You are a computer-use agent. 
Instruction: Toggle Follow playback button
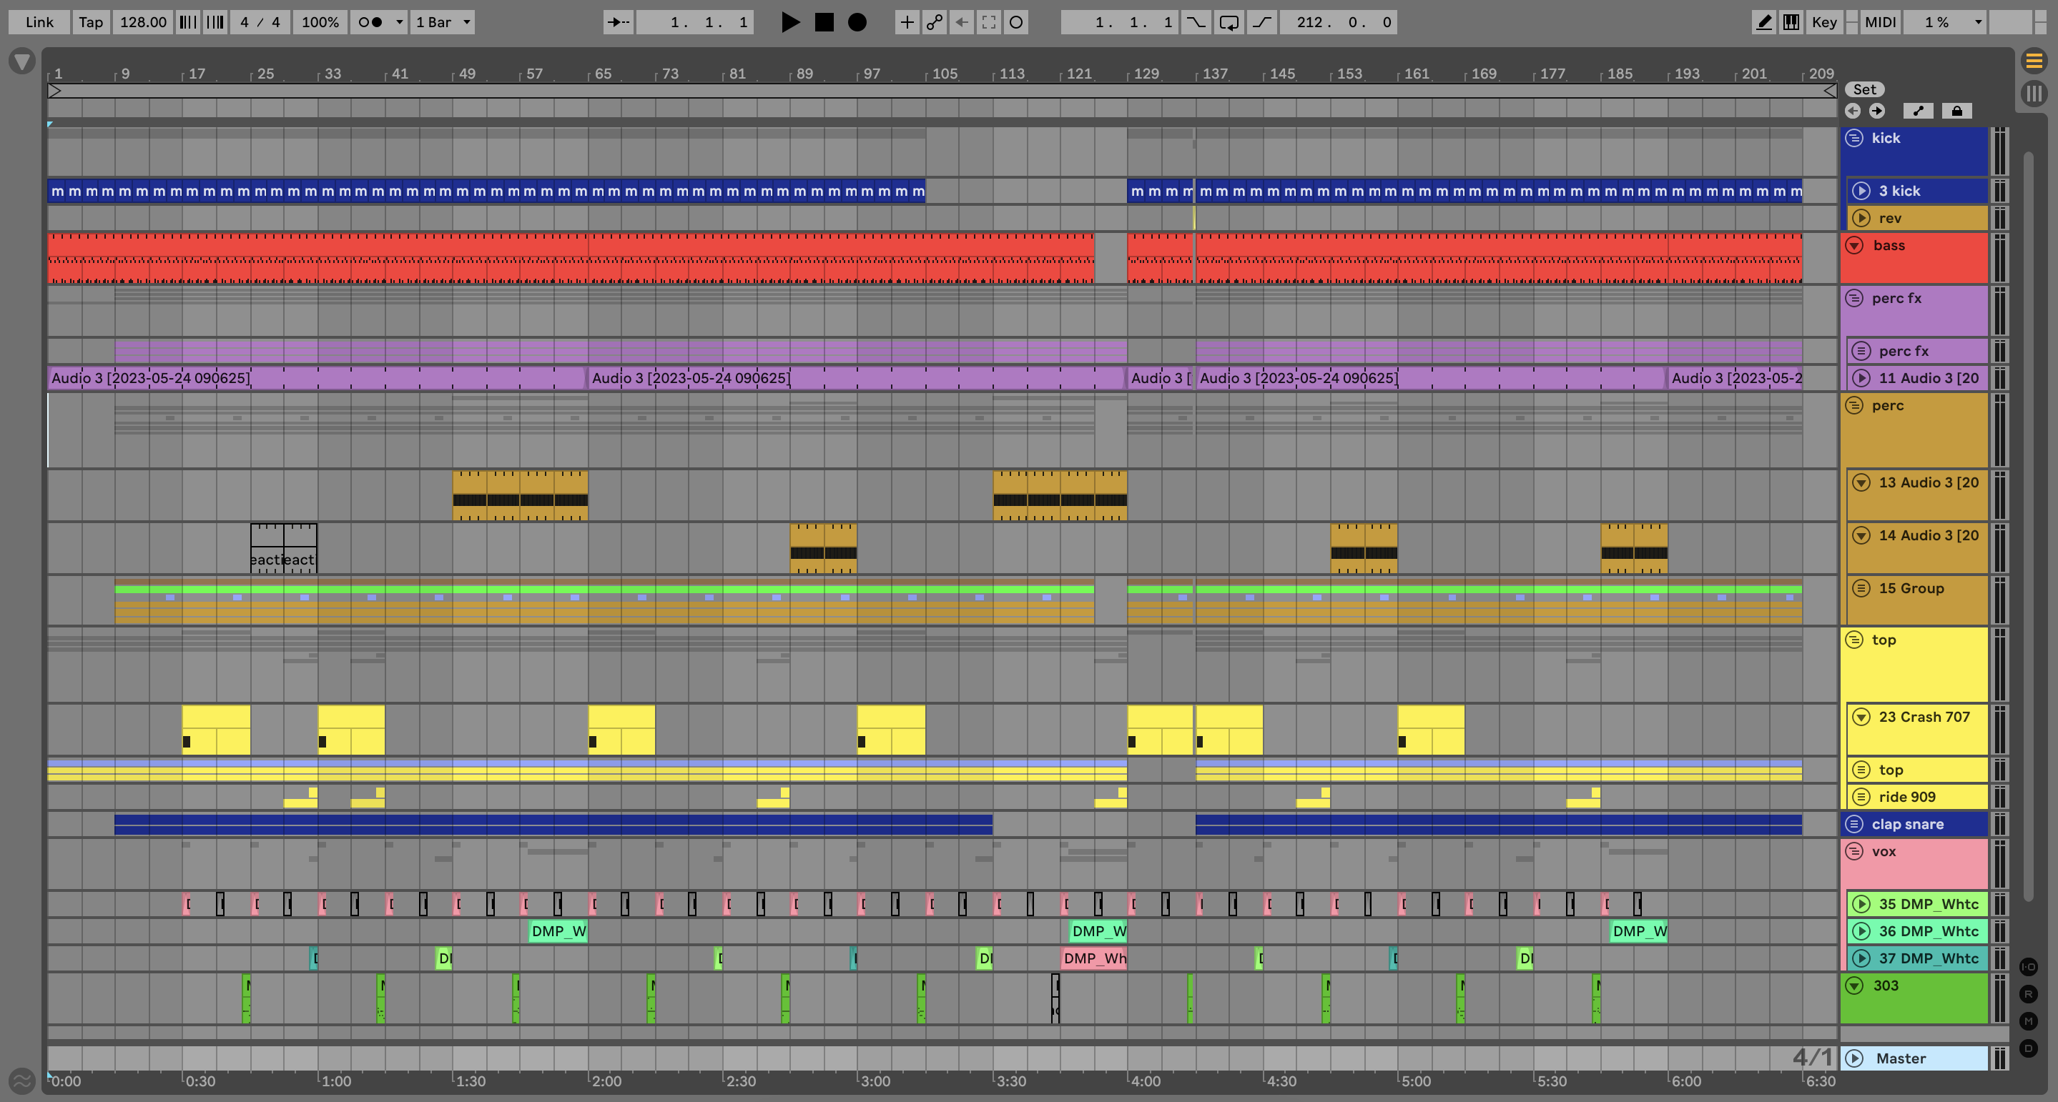coord(618,22)
